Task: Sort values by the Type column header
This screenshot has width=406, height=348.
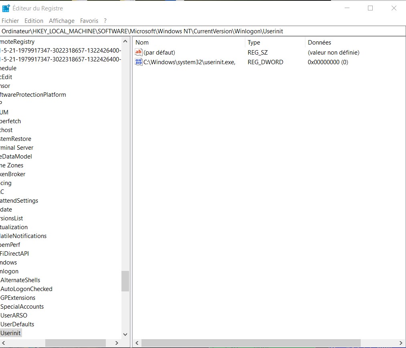Action: pos(275,42)
